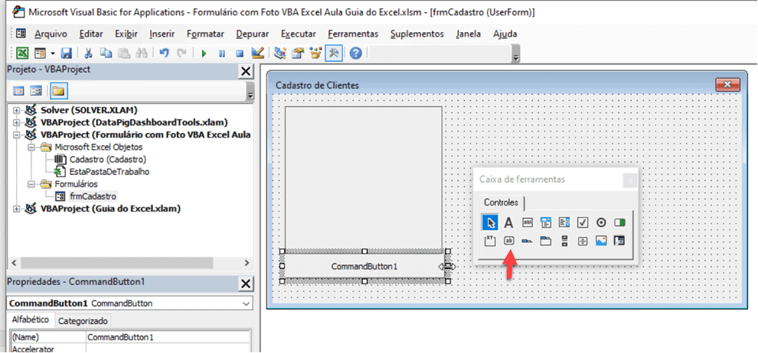Open the Inserir menu
This screenshot has height=353, width=758.
click(x=162, y=34)
